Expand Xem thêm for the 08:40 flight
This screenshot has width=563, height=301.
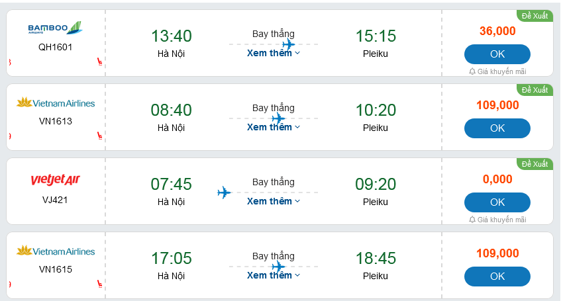[273, 127]
